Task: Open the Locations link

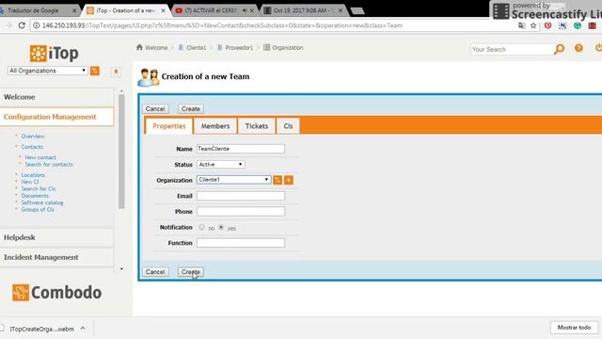Action: [33, 175]
